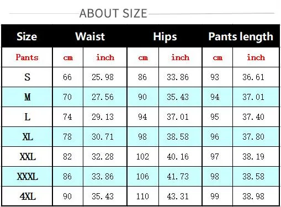Click the waist value 78 cm

67,137
